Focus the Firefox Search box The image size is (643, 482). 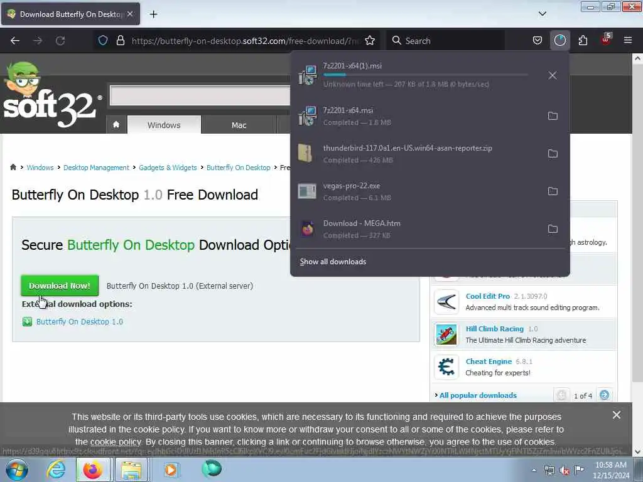pos(445,41)
